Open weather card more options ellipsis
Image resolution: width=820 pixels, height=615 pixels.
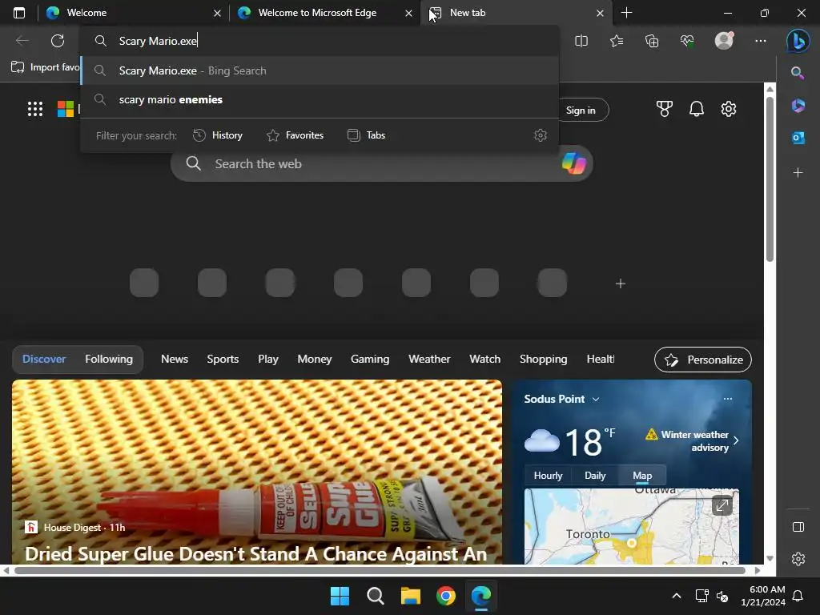(727, 399)
